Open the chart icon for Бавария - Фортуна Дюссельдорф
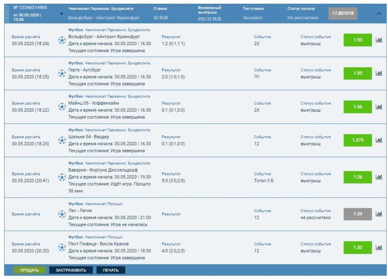This screenshot has width=388, height=279. (x=380, y=176)
